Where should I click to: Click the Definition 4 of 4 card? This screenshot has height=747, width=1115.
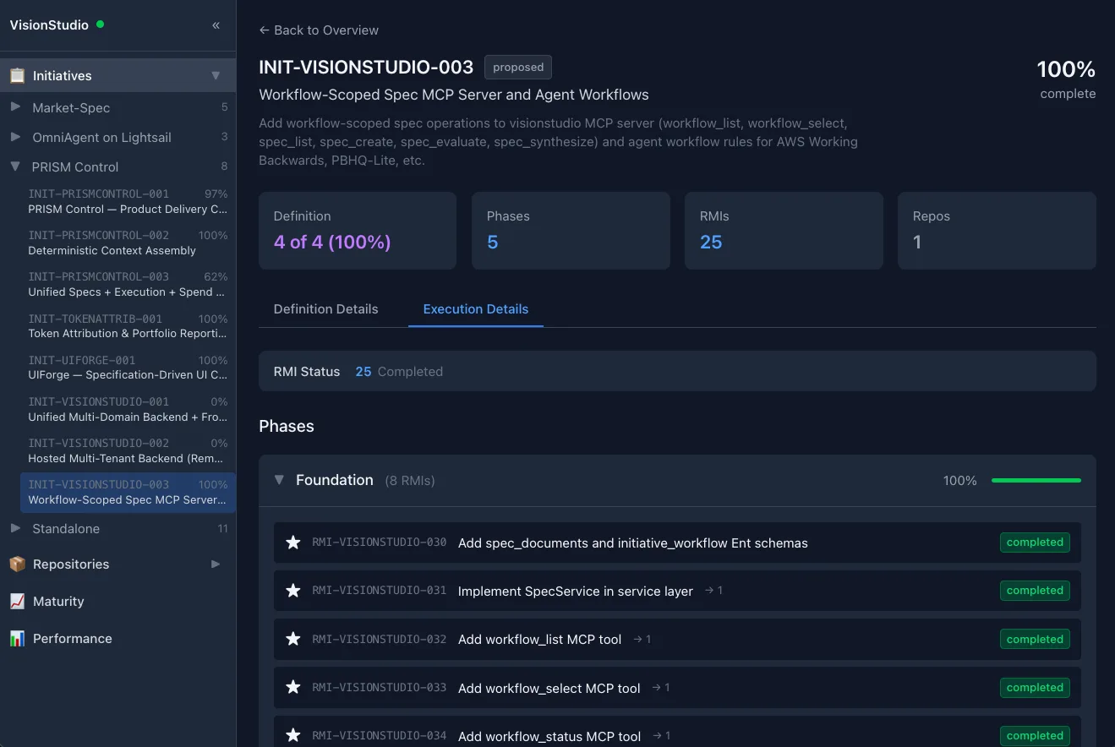358,231
